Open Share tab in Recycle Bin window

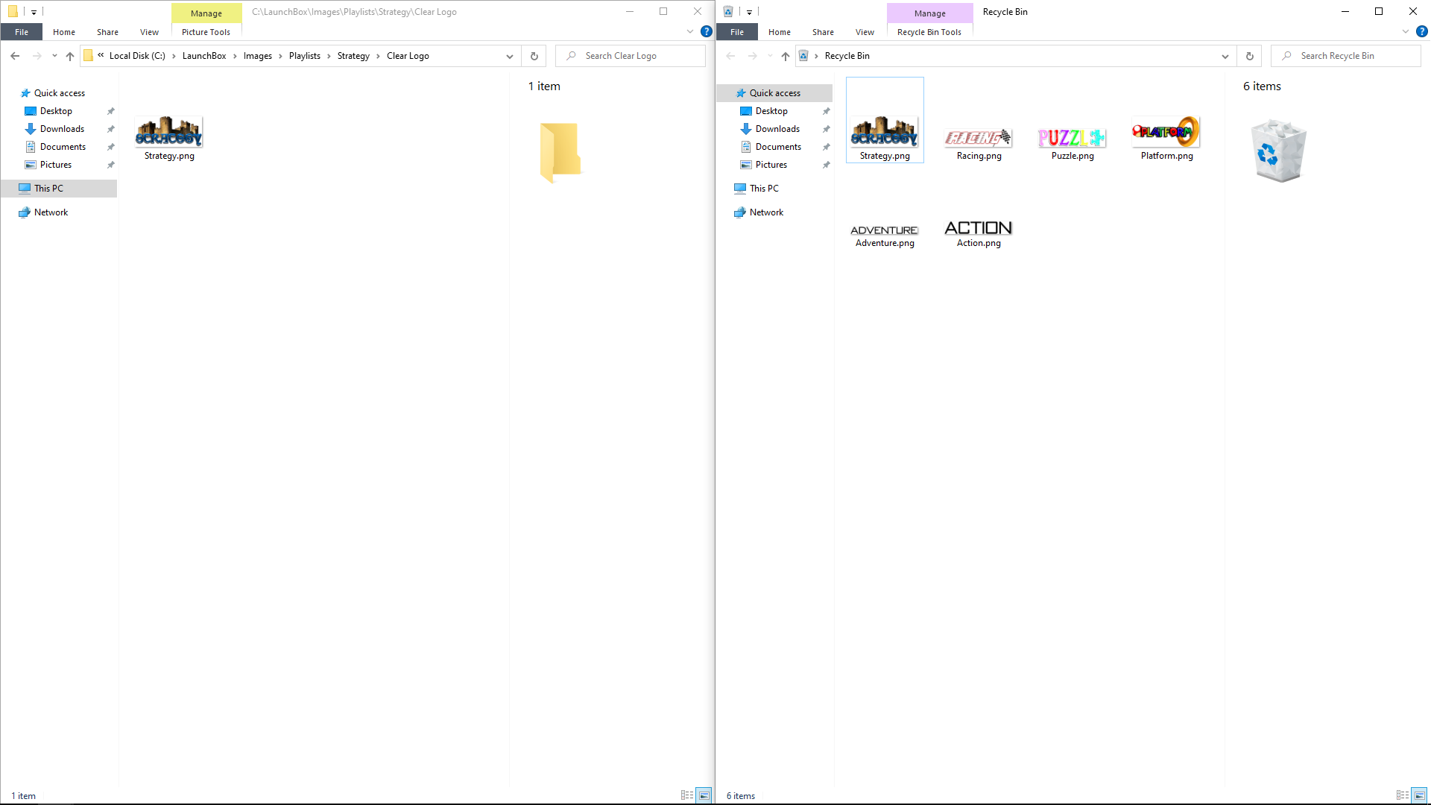click(823, 32)
